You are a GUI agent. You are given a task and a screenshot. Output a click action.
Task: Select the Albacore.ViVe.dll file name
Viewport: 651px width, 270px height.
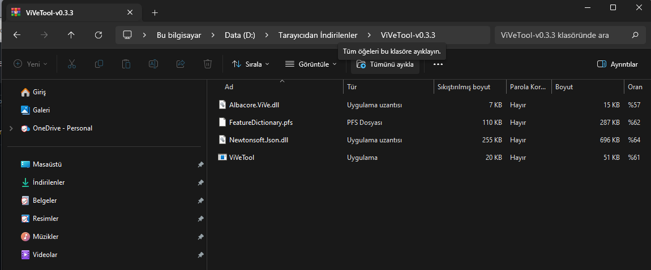[254, 104]
